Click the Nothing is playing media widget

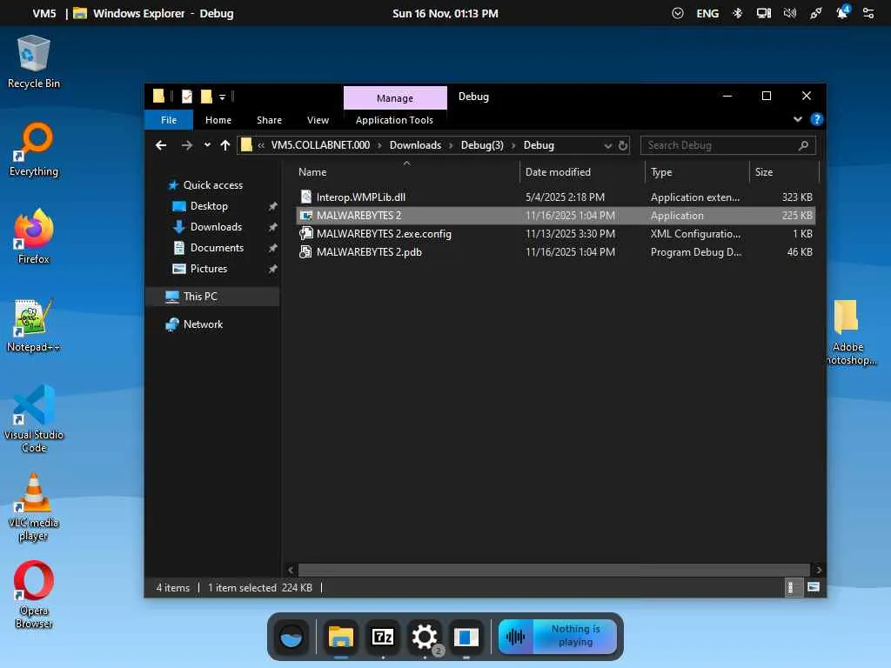[x=558, y=636]
